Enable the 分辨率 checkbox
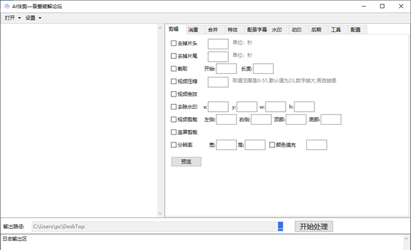Screen dimensions: 411x250 tap(173, 145)
